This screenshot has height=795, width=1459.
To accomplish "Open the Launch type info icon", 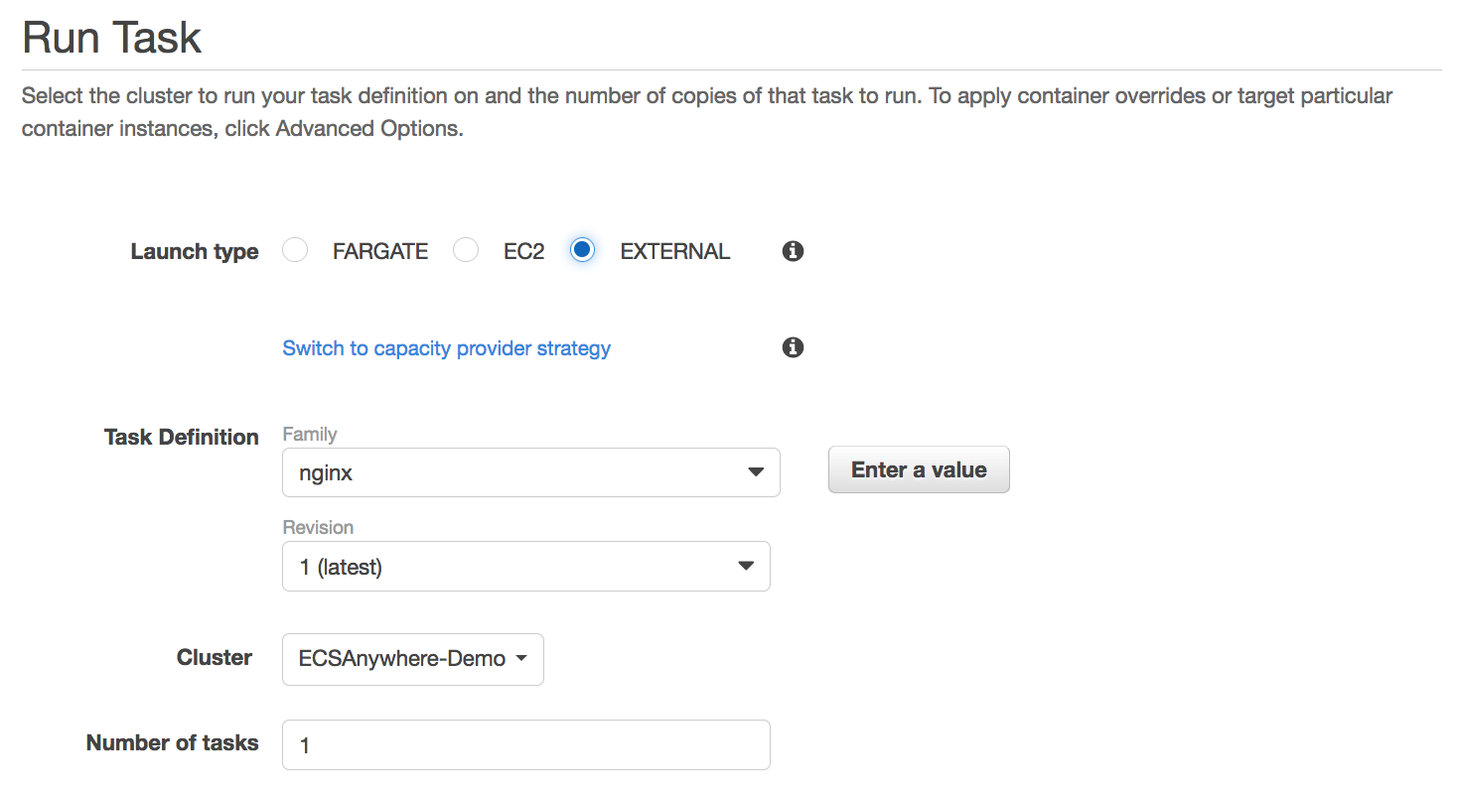I will click(x=793, y=251).
